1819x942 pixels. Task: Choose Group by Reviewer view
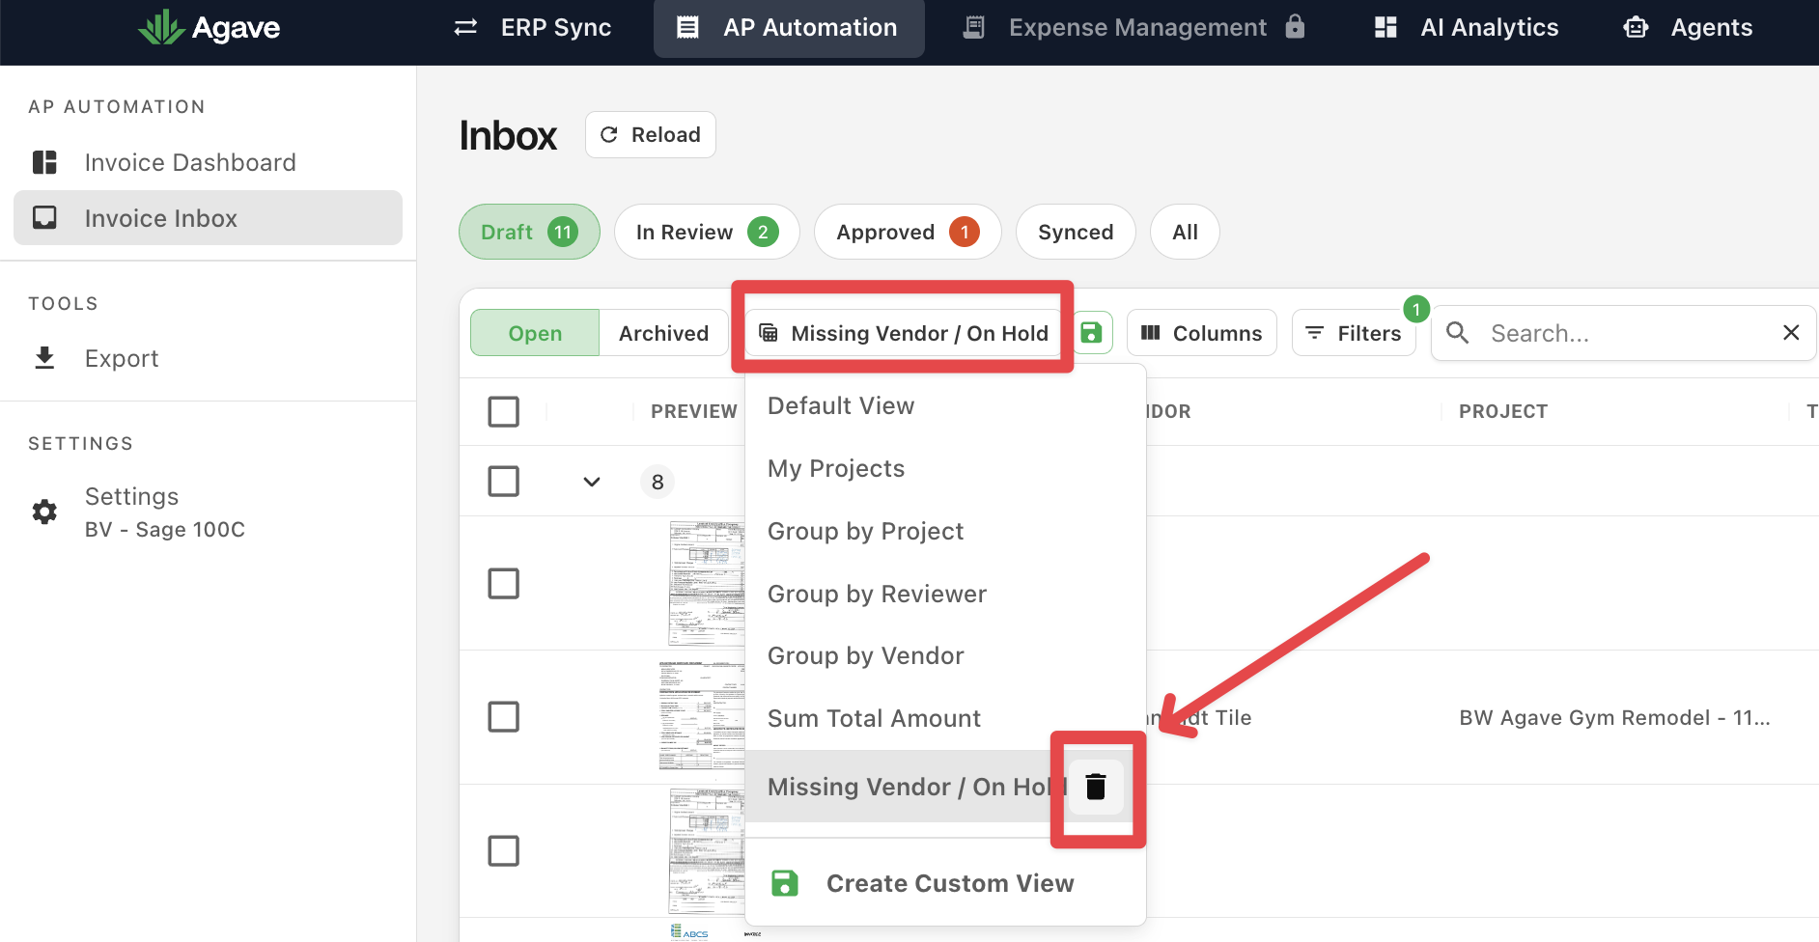pos(945,594)
